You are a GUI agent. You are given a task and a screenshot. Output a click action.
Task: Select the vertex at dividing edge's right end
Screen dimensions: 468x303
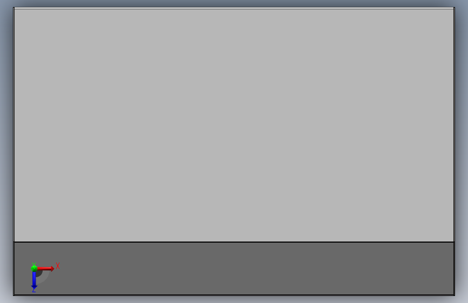(454, 242)
